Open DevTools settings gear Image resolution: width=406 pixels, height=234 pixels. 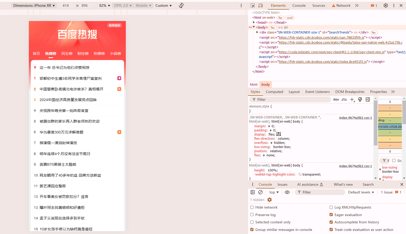[x=386, y=5]
